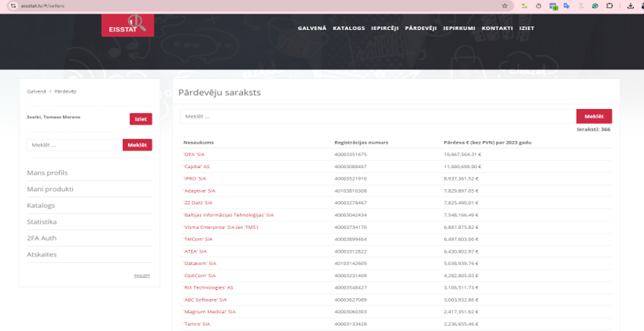This screenshot has height=331, width=644.
Task: Open the browser downloads icon
Action: point(630,6)
